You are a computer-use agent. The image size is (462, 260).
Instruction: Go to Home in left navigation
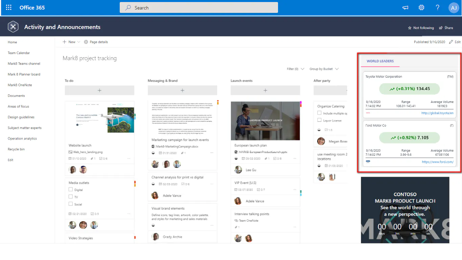click(12, 42)
